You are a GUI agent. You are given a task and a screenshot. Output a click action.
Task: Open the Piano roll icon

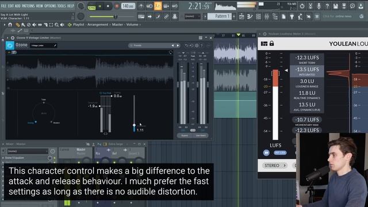(250, 17)
